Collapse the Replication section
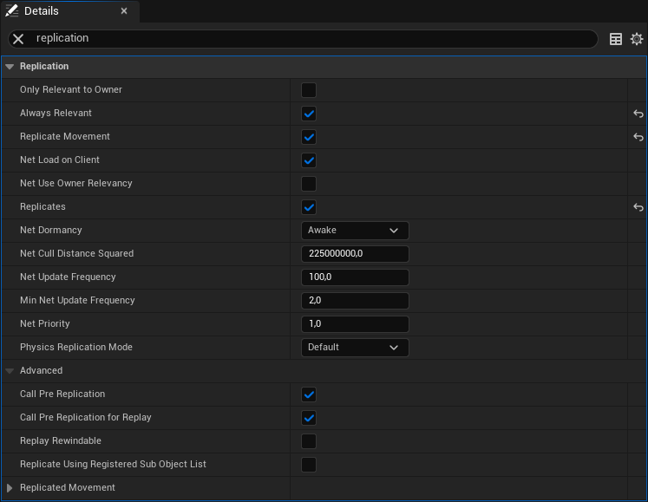This screenshot has height=502, width=648. 10,67
